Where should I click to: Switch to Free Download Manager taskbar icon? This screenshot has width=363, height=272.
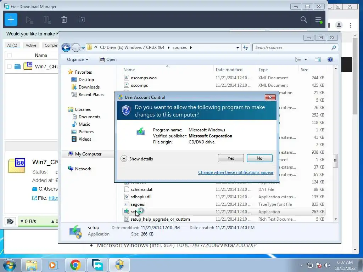tap(97, 265)
